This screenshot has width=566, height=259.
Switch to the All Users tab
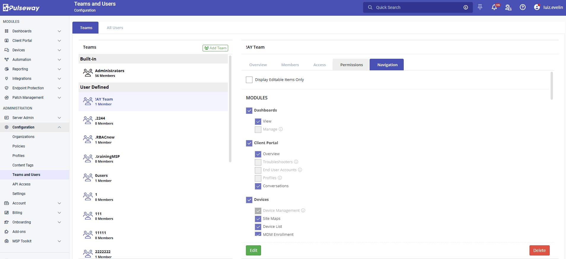coord(115,28)
